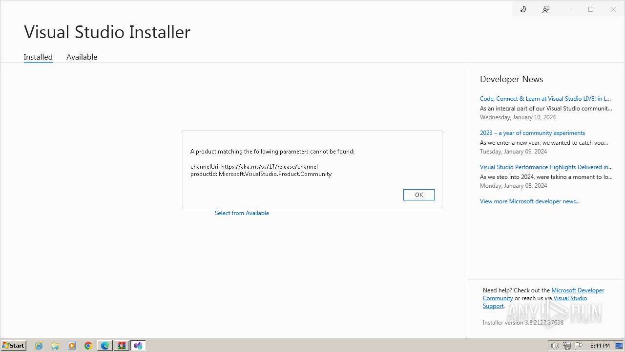625x352 pixels.
Task: Launch Microsoft Edge from taskbar
Action: pyautogui.click(x=105, y=346)
